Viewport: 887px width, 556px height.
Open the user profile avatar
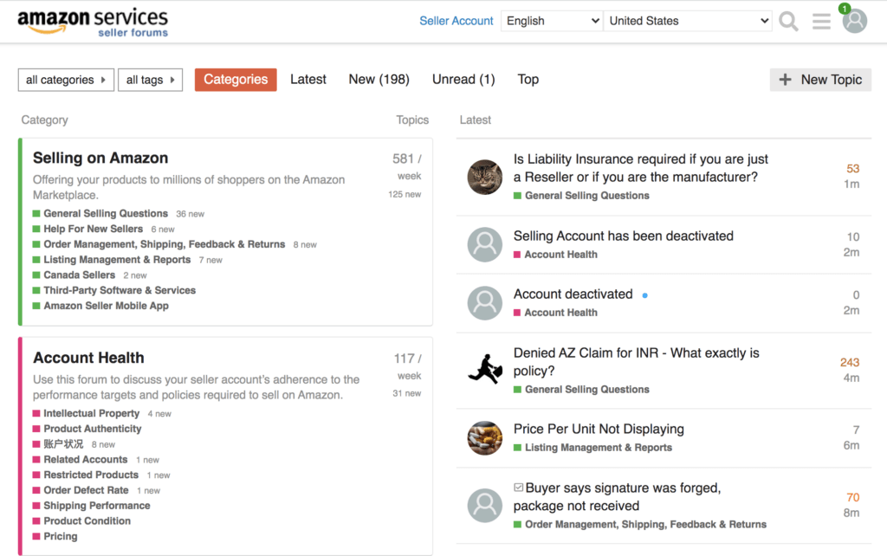855,22
